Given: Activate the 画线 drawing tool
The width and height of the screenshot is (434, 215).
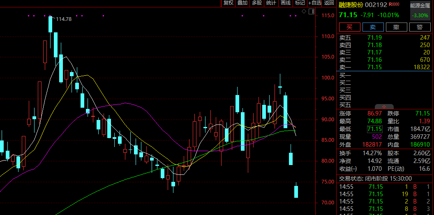Looking at the screenshot, I should (286, 3).
